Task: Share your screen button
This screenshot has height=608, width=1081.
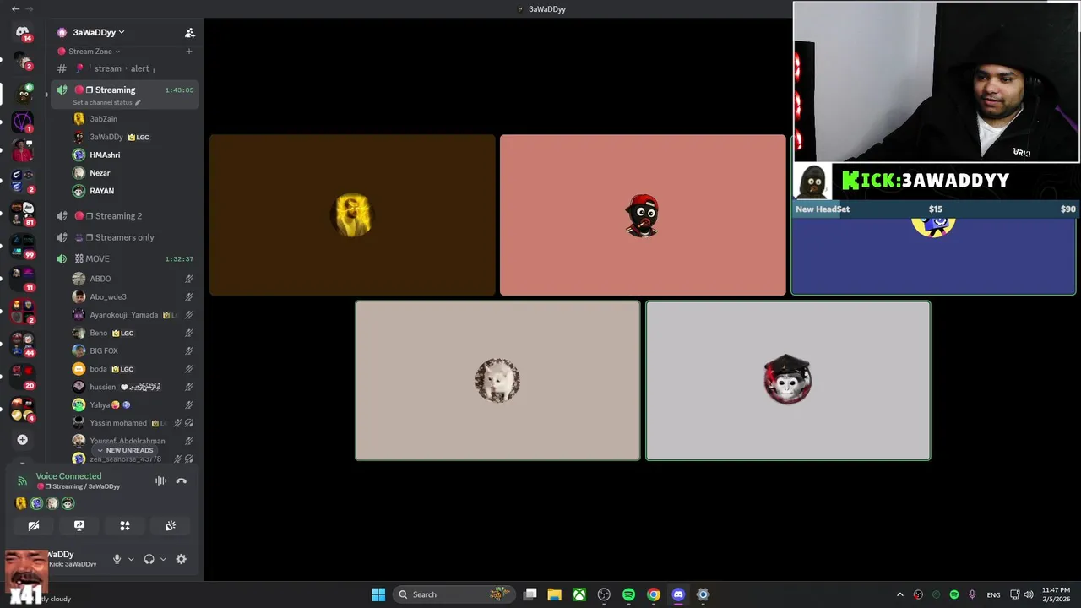Action: [79, 525]
